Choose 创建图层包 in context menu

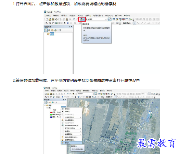[x=71, y=140]
